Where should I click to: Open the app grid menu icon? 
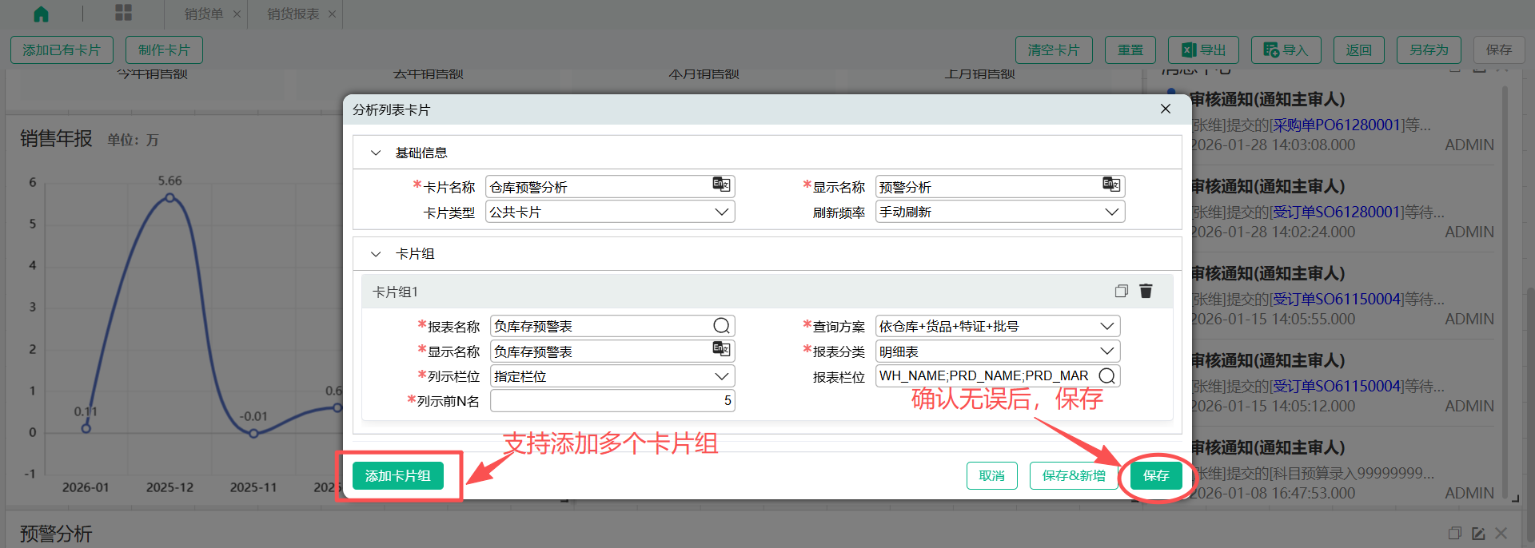pyautogui.click(x=123, y=13)
